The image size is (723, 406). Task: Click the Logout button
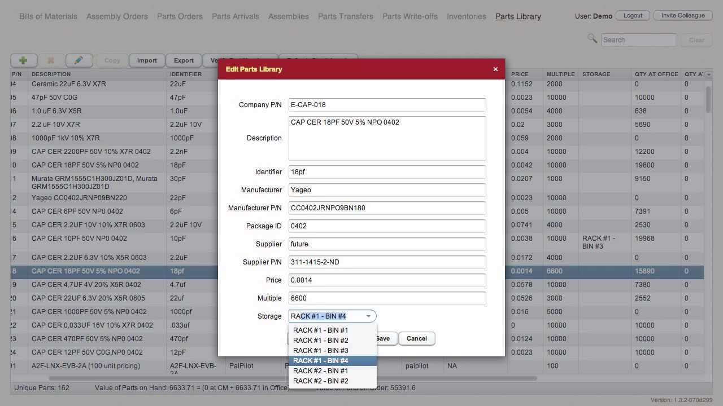(x=633, y=15)
